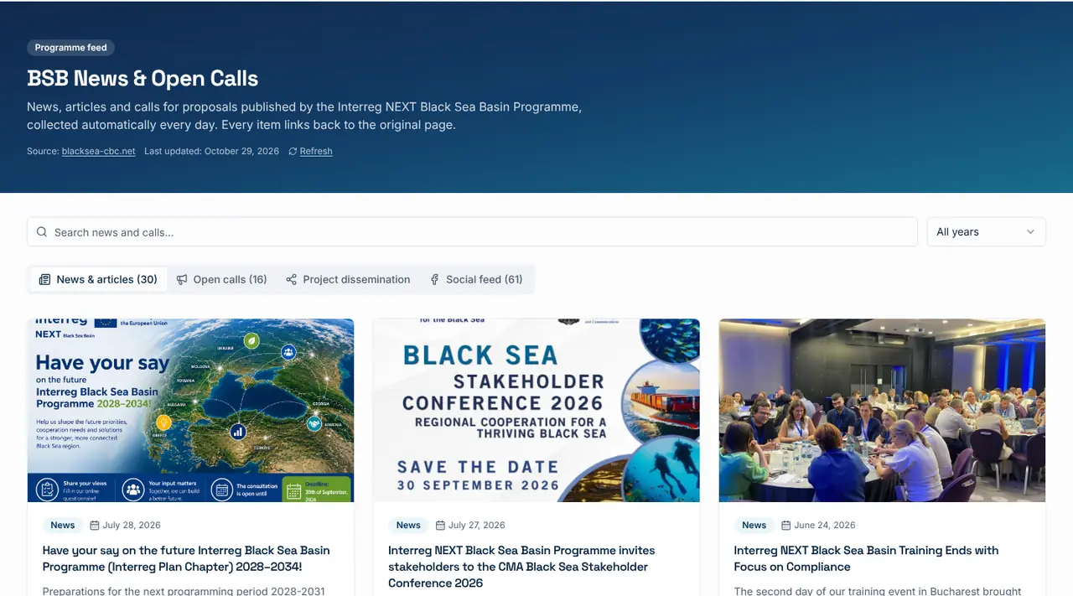This screenshot has width=1073, height=596.
Task: Click the Programme feed badge
Action: tap(70, 48)
